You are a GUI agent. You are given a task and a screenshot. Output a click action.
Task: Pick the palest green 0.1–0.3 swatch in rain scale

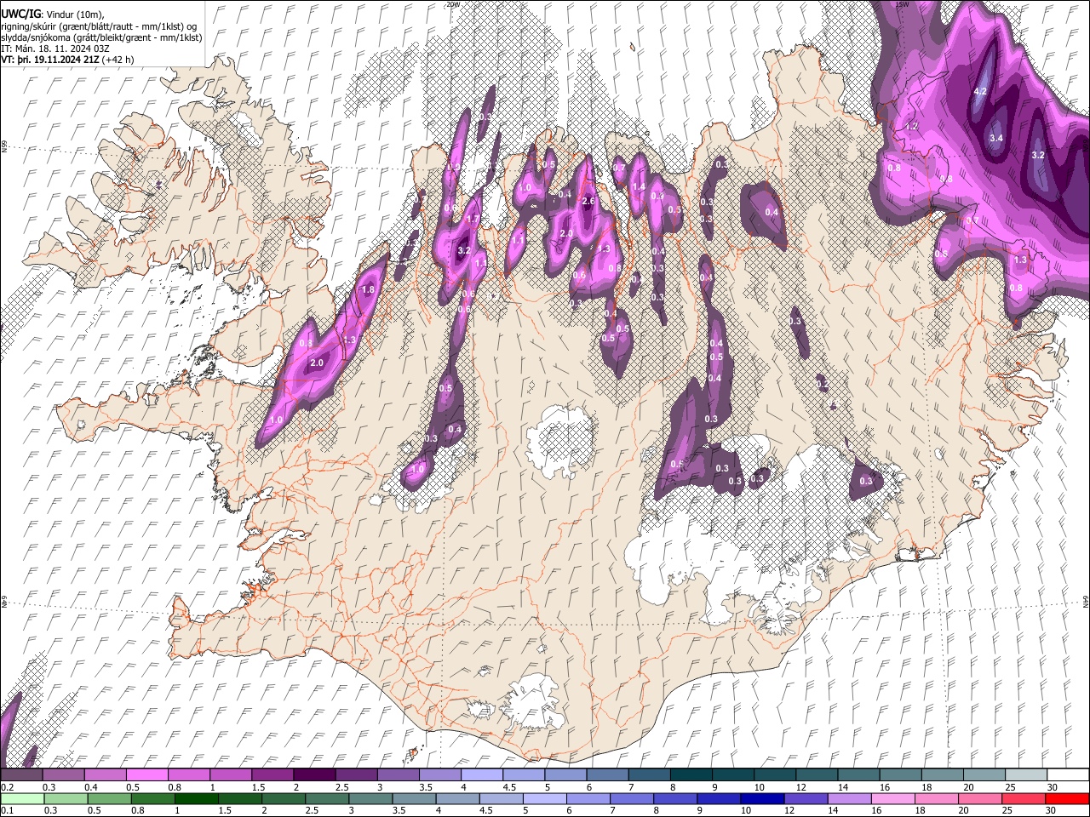[21, 798]
